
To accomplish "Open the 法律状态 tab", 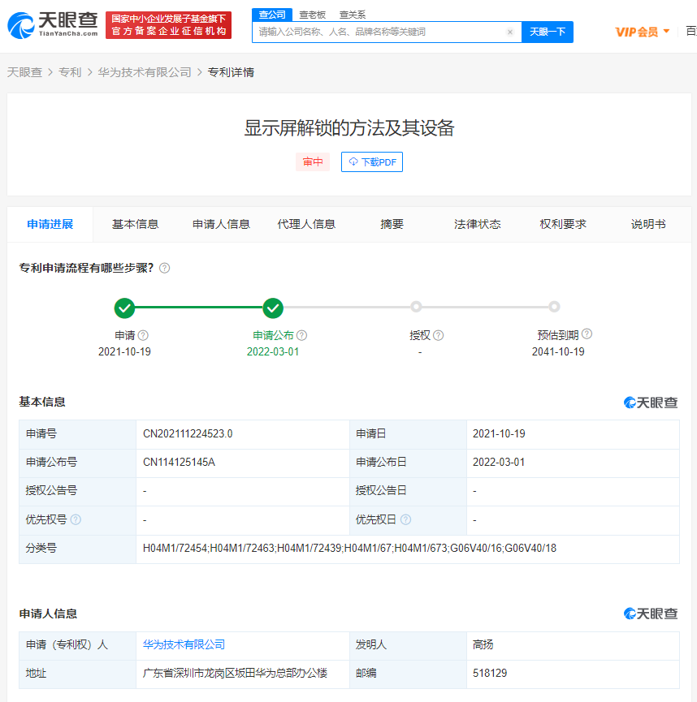I will point(477,224).
